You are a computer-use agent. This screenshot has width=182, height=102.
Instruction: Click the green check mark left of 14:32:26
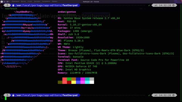pos(149,95)
